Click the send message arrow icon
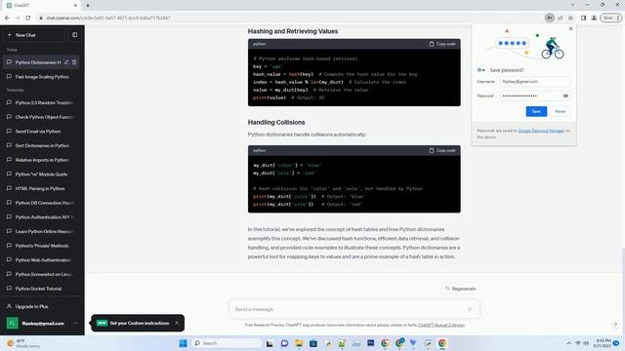The image size is (625, 351). point(471,309)
